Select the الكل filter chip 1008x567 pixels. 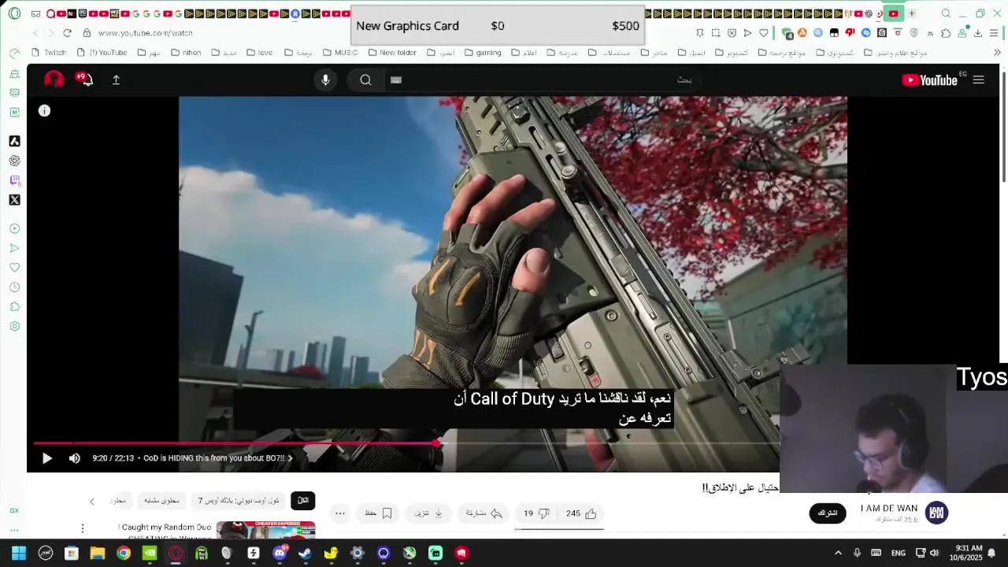[303, 501]
